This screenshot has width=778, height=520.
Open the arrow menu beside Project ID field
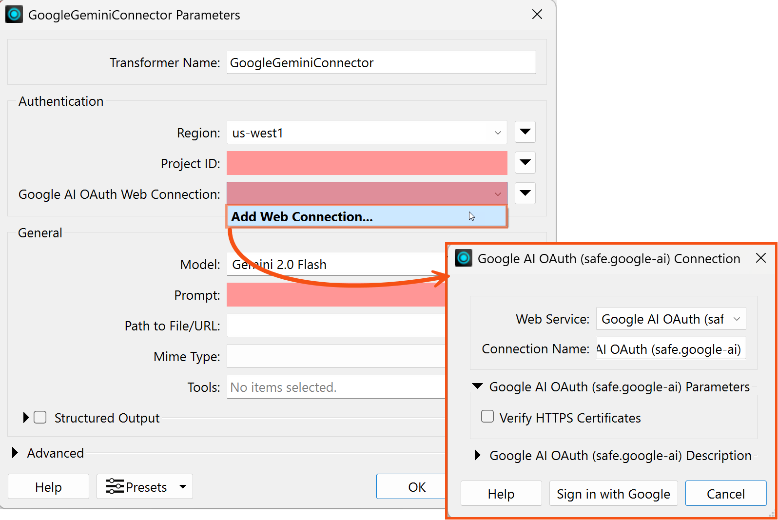click(525, 163)
